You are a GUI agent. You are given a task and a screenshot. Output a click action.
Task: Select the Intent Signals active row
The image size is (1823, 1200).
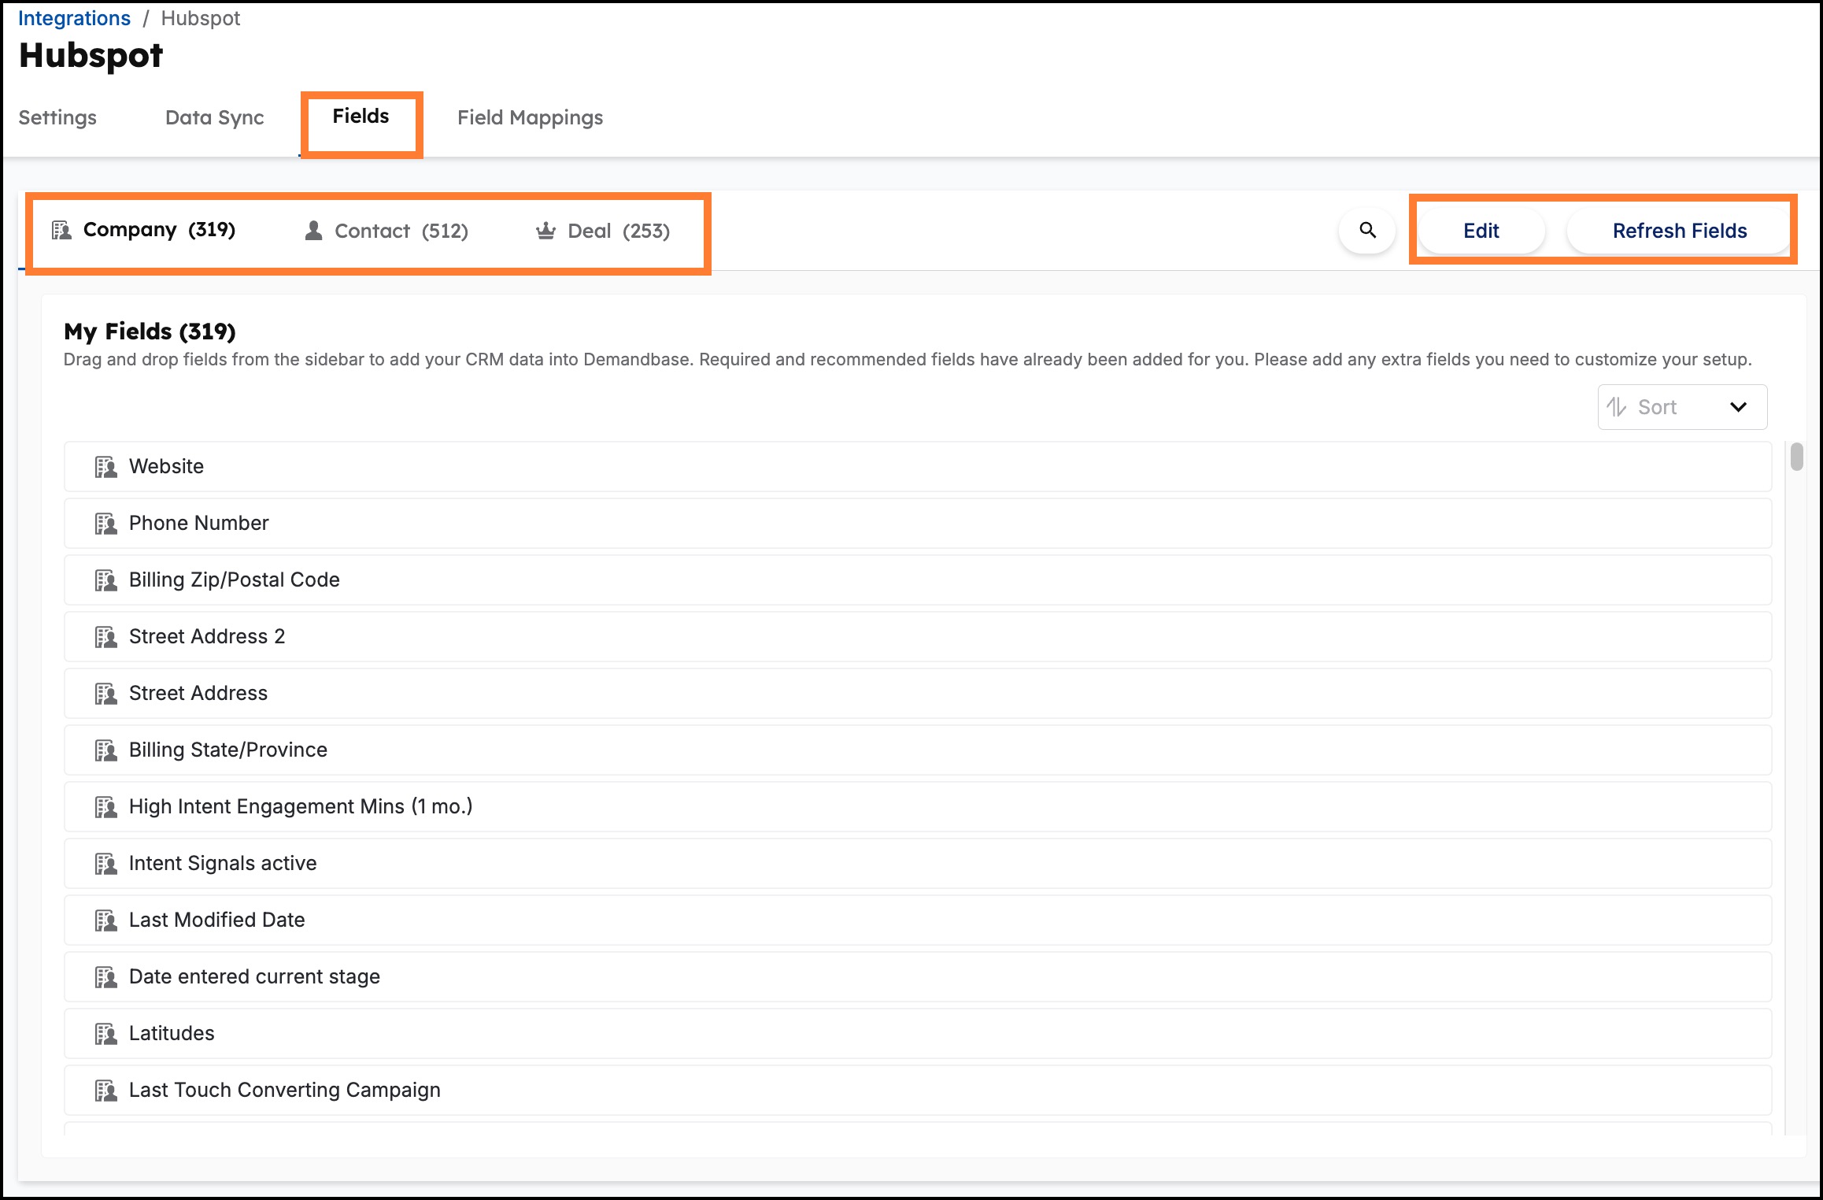[918, 864]
